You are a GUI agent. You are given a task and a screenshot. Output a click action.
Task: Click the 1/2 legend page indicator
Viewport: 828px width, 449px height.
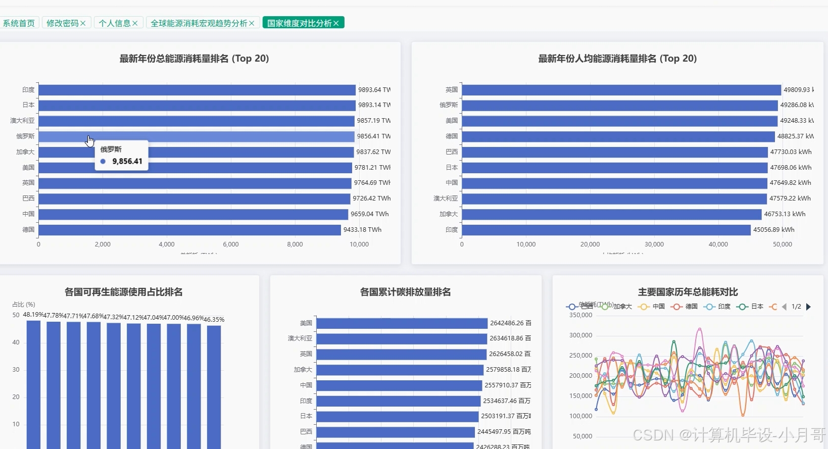tap(796, 307)
